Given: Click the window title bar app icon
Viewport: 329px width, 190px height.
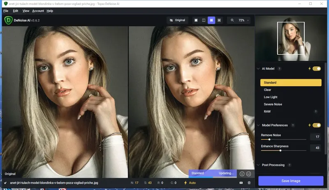Looking at the screenshot, I should click(6, 4).
